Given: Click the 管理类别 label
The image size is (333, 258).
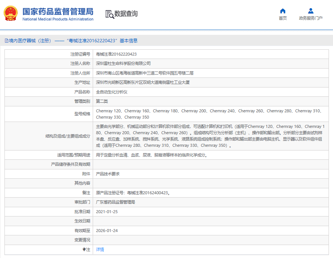Looking at the screenshot, I should click(x=82, y=101).
